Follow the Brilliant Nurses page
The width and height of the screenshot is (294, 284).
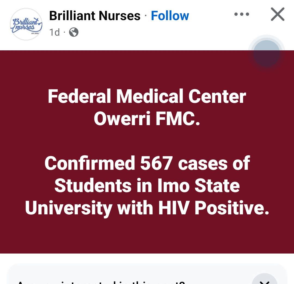pos(170,16)
